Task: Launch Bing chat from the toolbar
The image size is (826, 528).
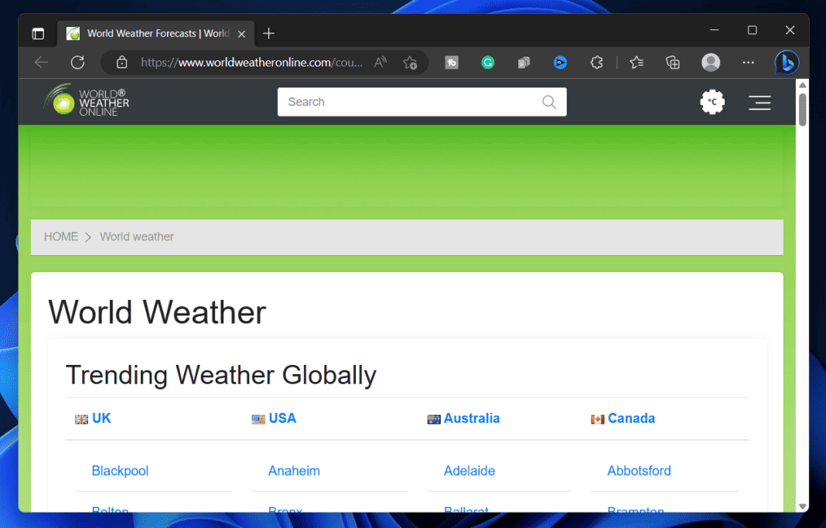Action: tap(787, 63)
